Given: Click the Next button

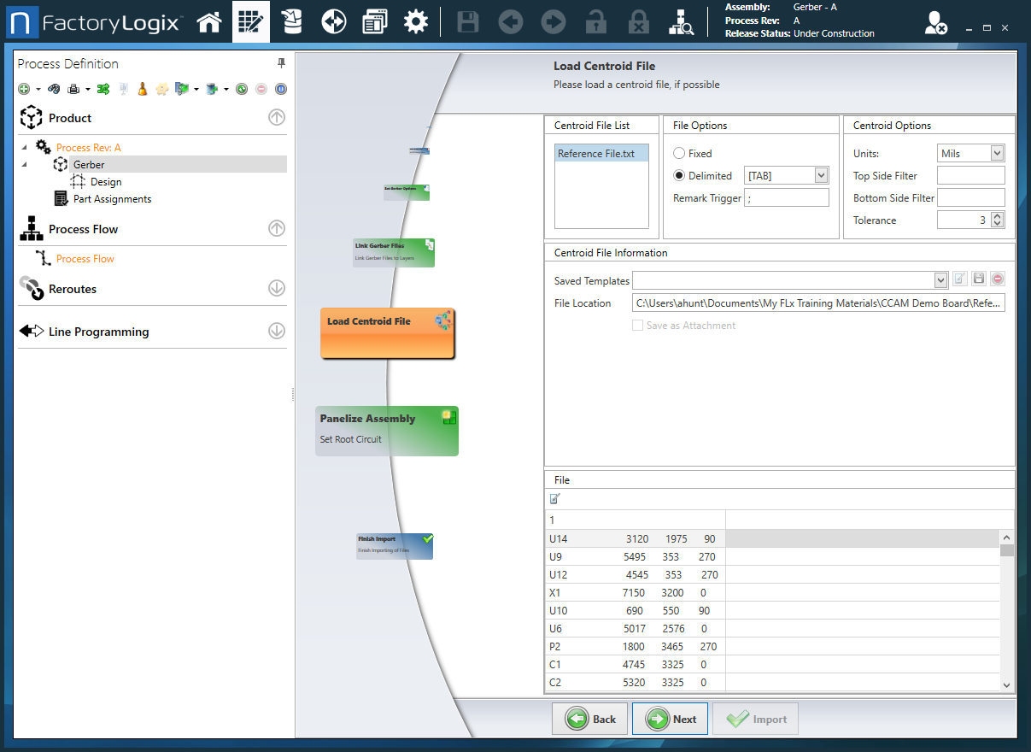Looking at the screenshot, I should 670,719.
